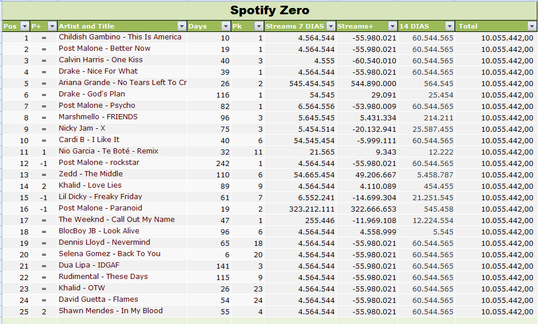This screenshot has height=324, width=538.
Task: Select cell Calvin Harris - One Kiss
Action: [122, 60]
